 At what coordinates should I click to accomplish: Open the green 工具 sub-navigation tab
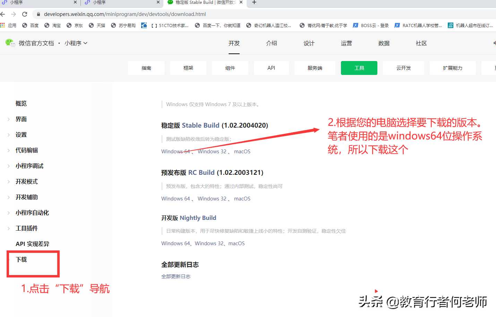pyautogui.click(x=359, y=68)
